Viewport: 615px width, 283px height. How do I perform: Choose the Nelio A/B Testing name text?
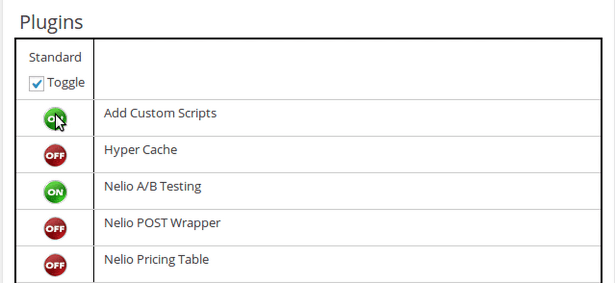point(153,186)
